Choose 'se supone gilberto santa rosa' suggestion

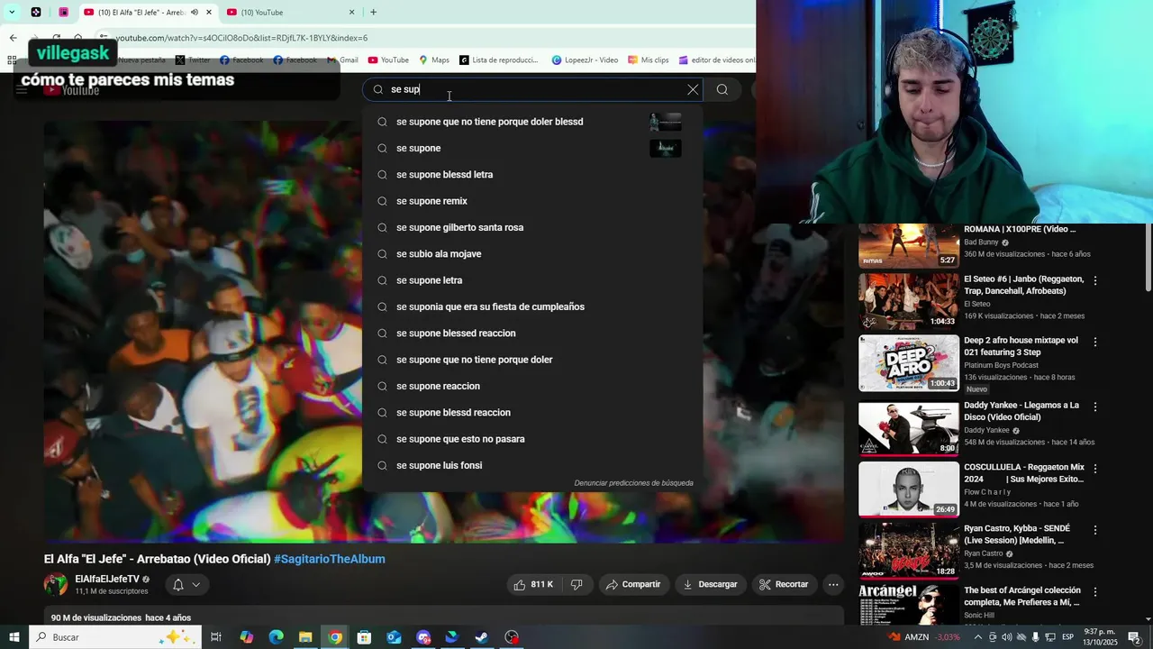pyautogui.click(x=532, y=227)
